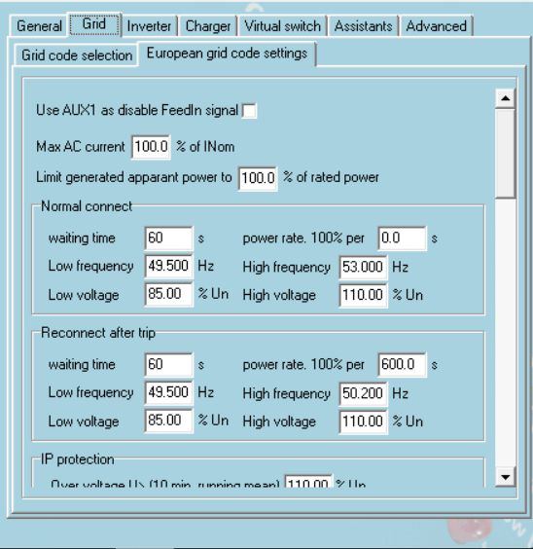
Task: Click the IP protection over voltage field
Action: [x=308, y=482]
